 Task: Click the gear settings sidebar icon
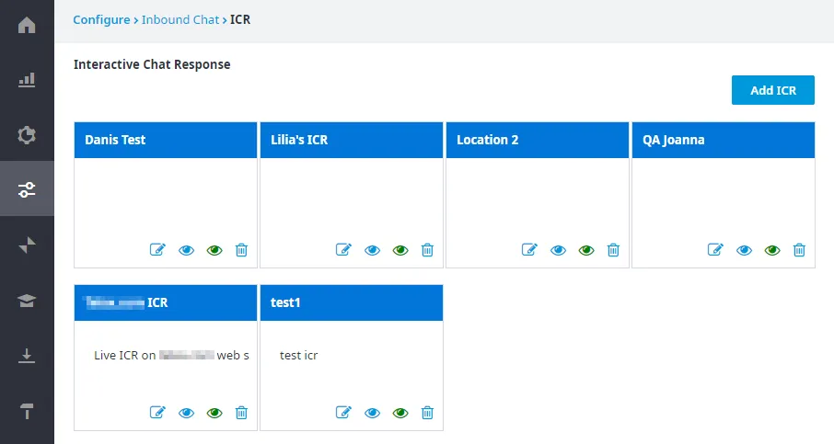coord(27,135)
